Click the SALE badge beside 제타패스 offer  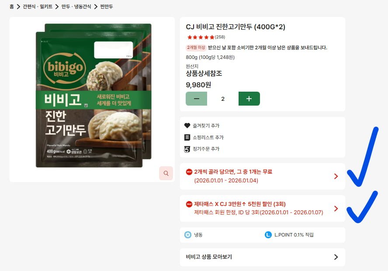coord(189,204)
